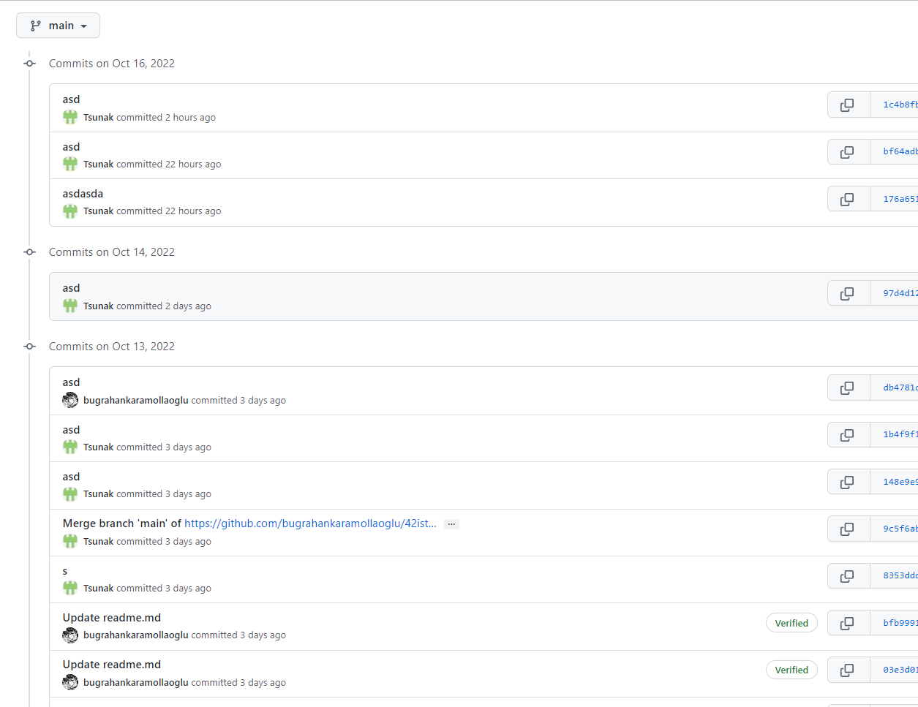Image resolution: width=918 pixels, height=707 pixels.
Task: Open the main branch dropdown
Action: click(58, 25)
